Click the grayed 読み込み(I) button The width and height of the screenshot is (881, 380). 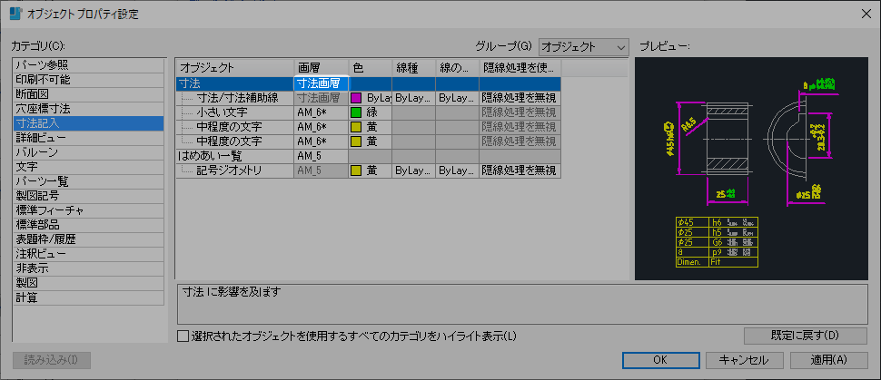51,360
